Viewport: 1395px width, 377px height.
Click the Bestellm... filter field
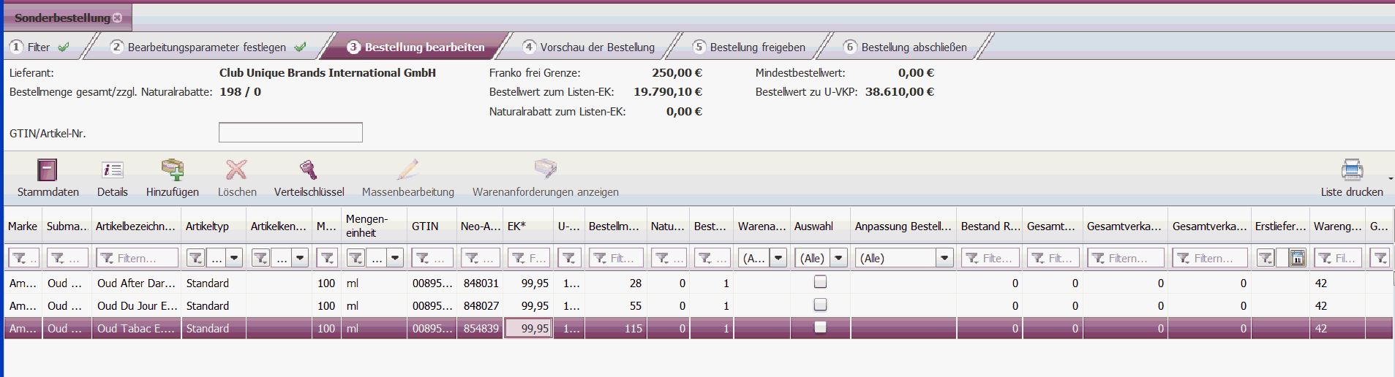pos(617,258)
